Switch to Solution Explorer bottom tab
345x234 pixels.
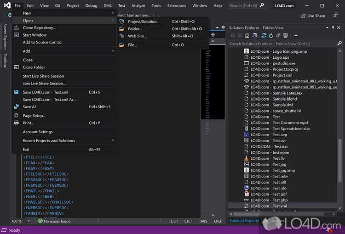click(x=244, y=221)
